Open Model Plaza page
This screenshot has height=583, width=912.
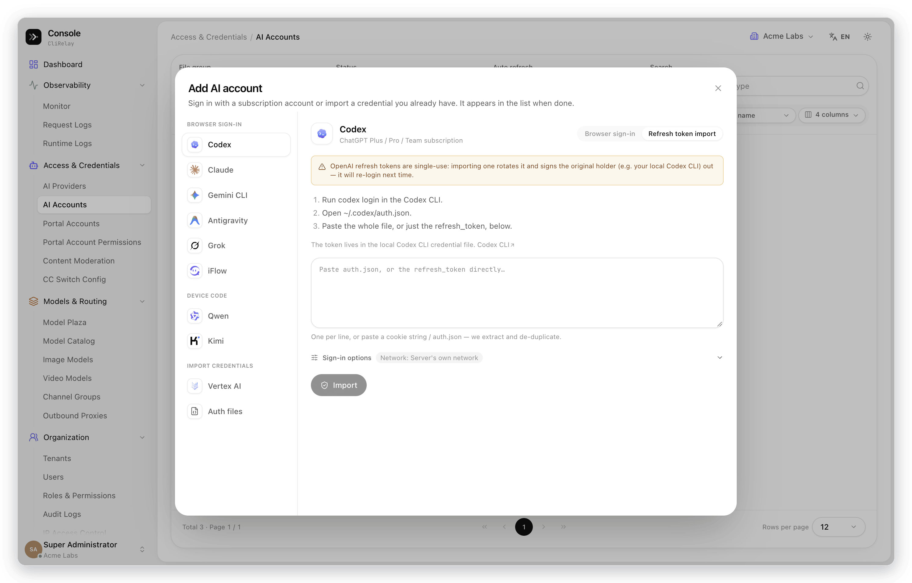click(65, 322)
